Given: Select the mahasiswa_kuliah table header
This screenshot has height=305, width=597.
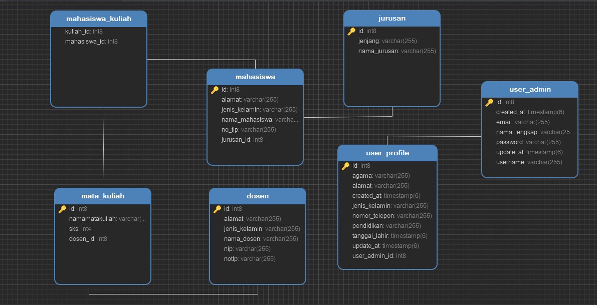Looking at the screenshot, I should [x=99, y=19].
